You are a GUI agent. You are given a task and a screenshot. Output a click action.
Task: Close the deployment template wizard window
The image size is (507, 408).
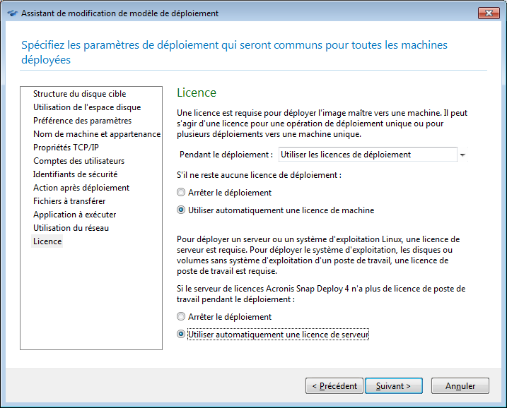click(x=488, y=13)
